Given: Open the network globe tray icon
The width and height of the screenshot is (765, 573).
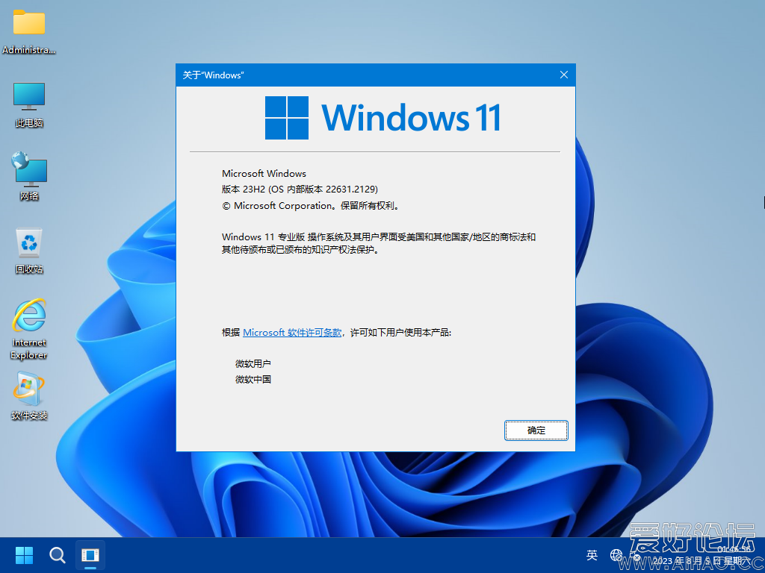Looking at the screenshot, I should [x=616, y=555].
